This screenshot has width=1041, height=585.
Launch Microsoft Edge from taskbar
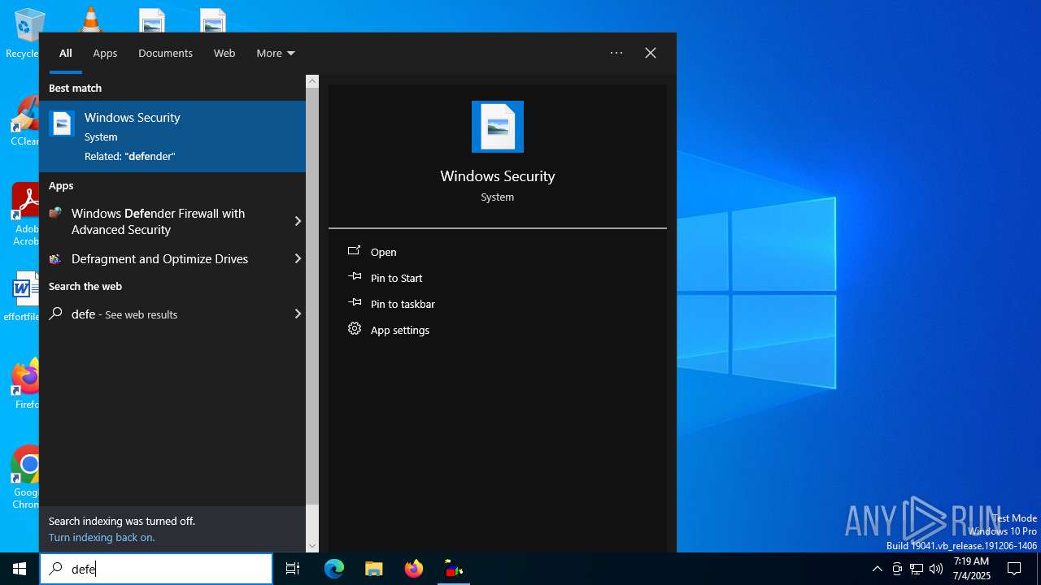coord(334,569)
